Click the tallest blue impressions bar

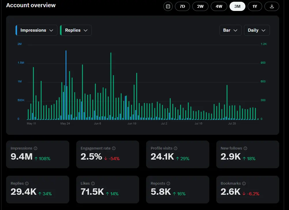click(x=66, y=85)
